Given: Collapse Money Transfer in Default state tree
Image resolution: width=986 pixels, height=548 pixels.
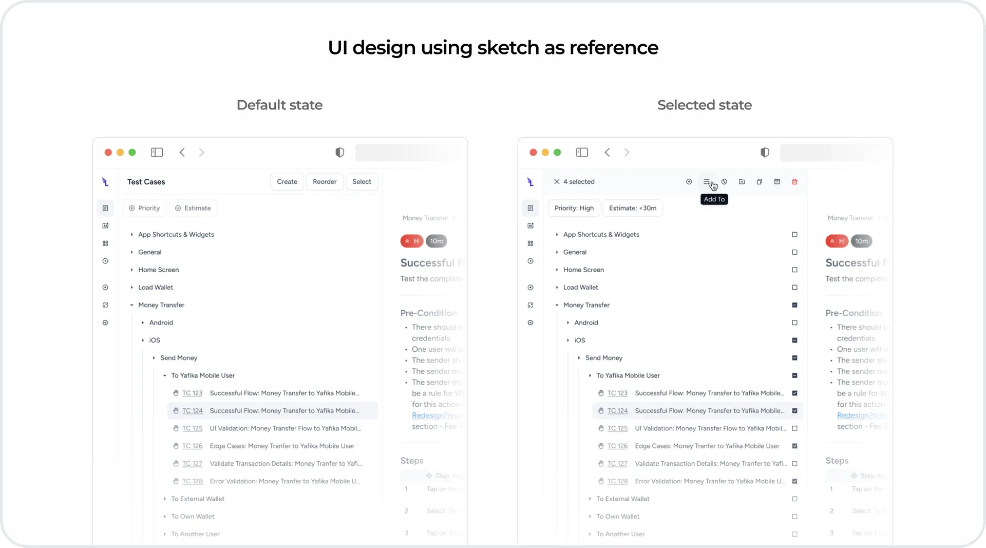Looking at the screenshot, I should pyautogui.click(x=132, y=305).
